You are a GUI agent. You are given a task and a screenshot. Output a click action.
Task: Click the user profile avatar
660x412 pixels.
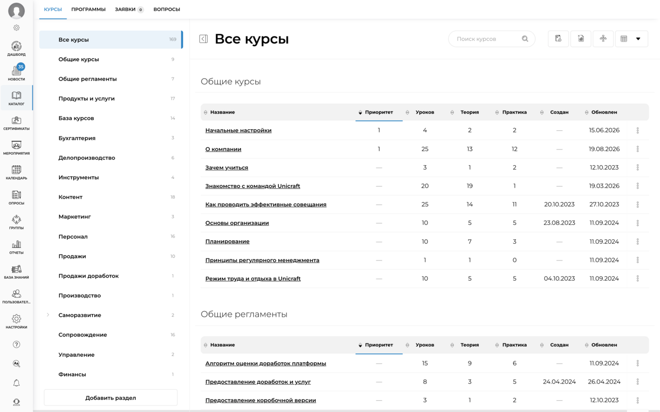click(x=16, y=11)
